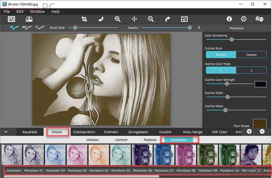Select the Vectoon sub-tab

[x=93, y=140]
